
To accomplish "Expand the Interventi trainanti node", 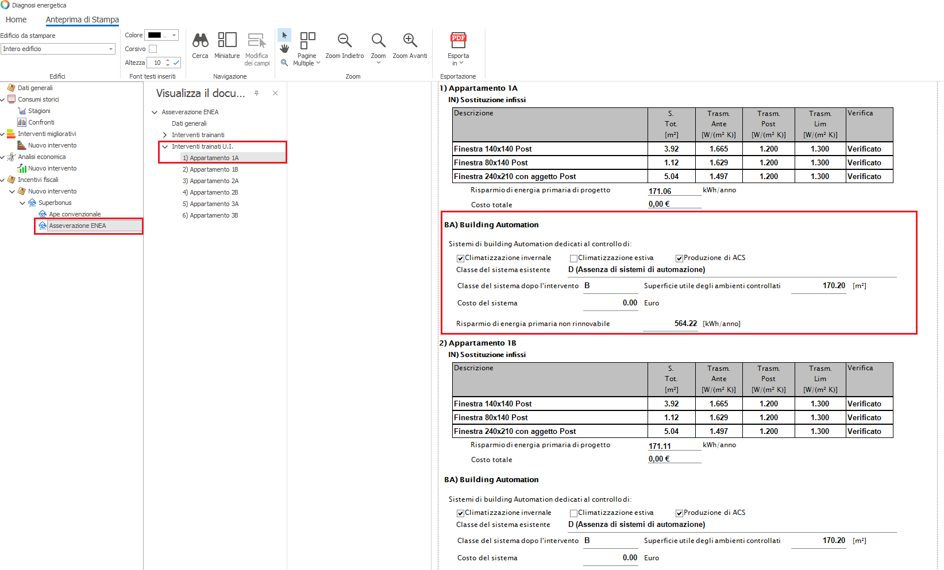I will pyautogui.click(x=165, y=135).
